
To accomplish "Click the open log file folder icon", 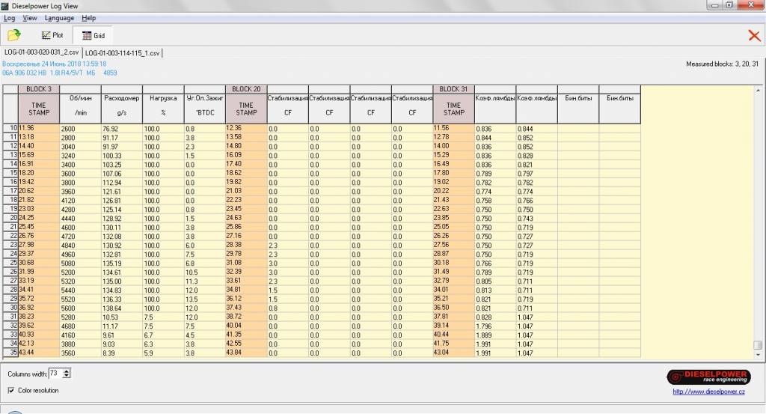I will pyautogui.click(x=13, y=35).
